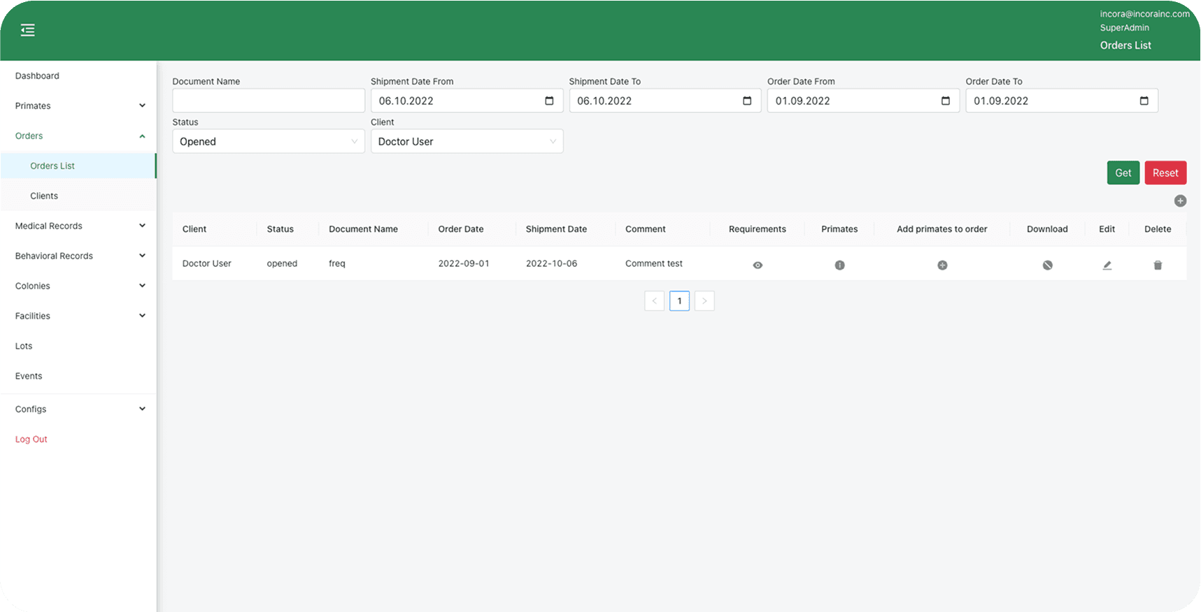Screen dimensions: 1201x612
Task: Click the Order Date column header
Action: [x=461, y=229]
